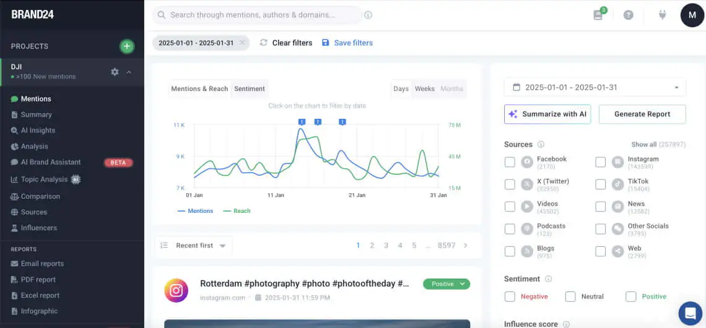
Task: Click Summarize with AI button
Action: point(547,114)
